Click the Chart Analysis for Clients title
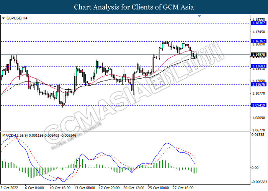The height and width of the screenshot is (191, 268). (x=134, y=7)
